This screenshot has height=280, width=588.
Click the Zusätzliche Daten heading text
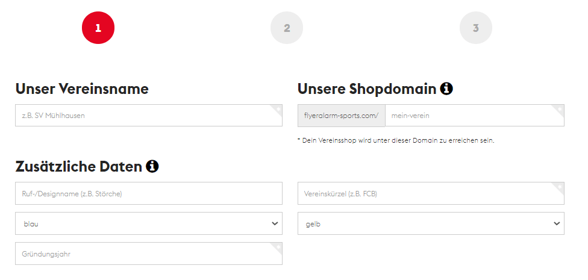coord(79,166)
